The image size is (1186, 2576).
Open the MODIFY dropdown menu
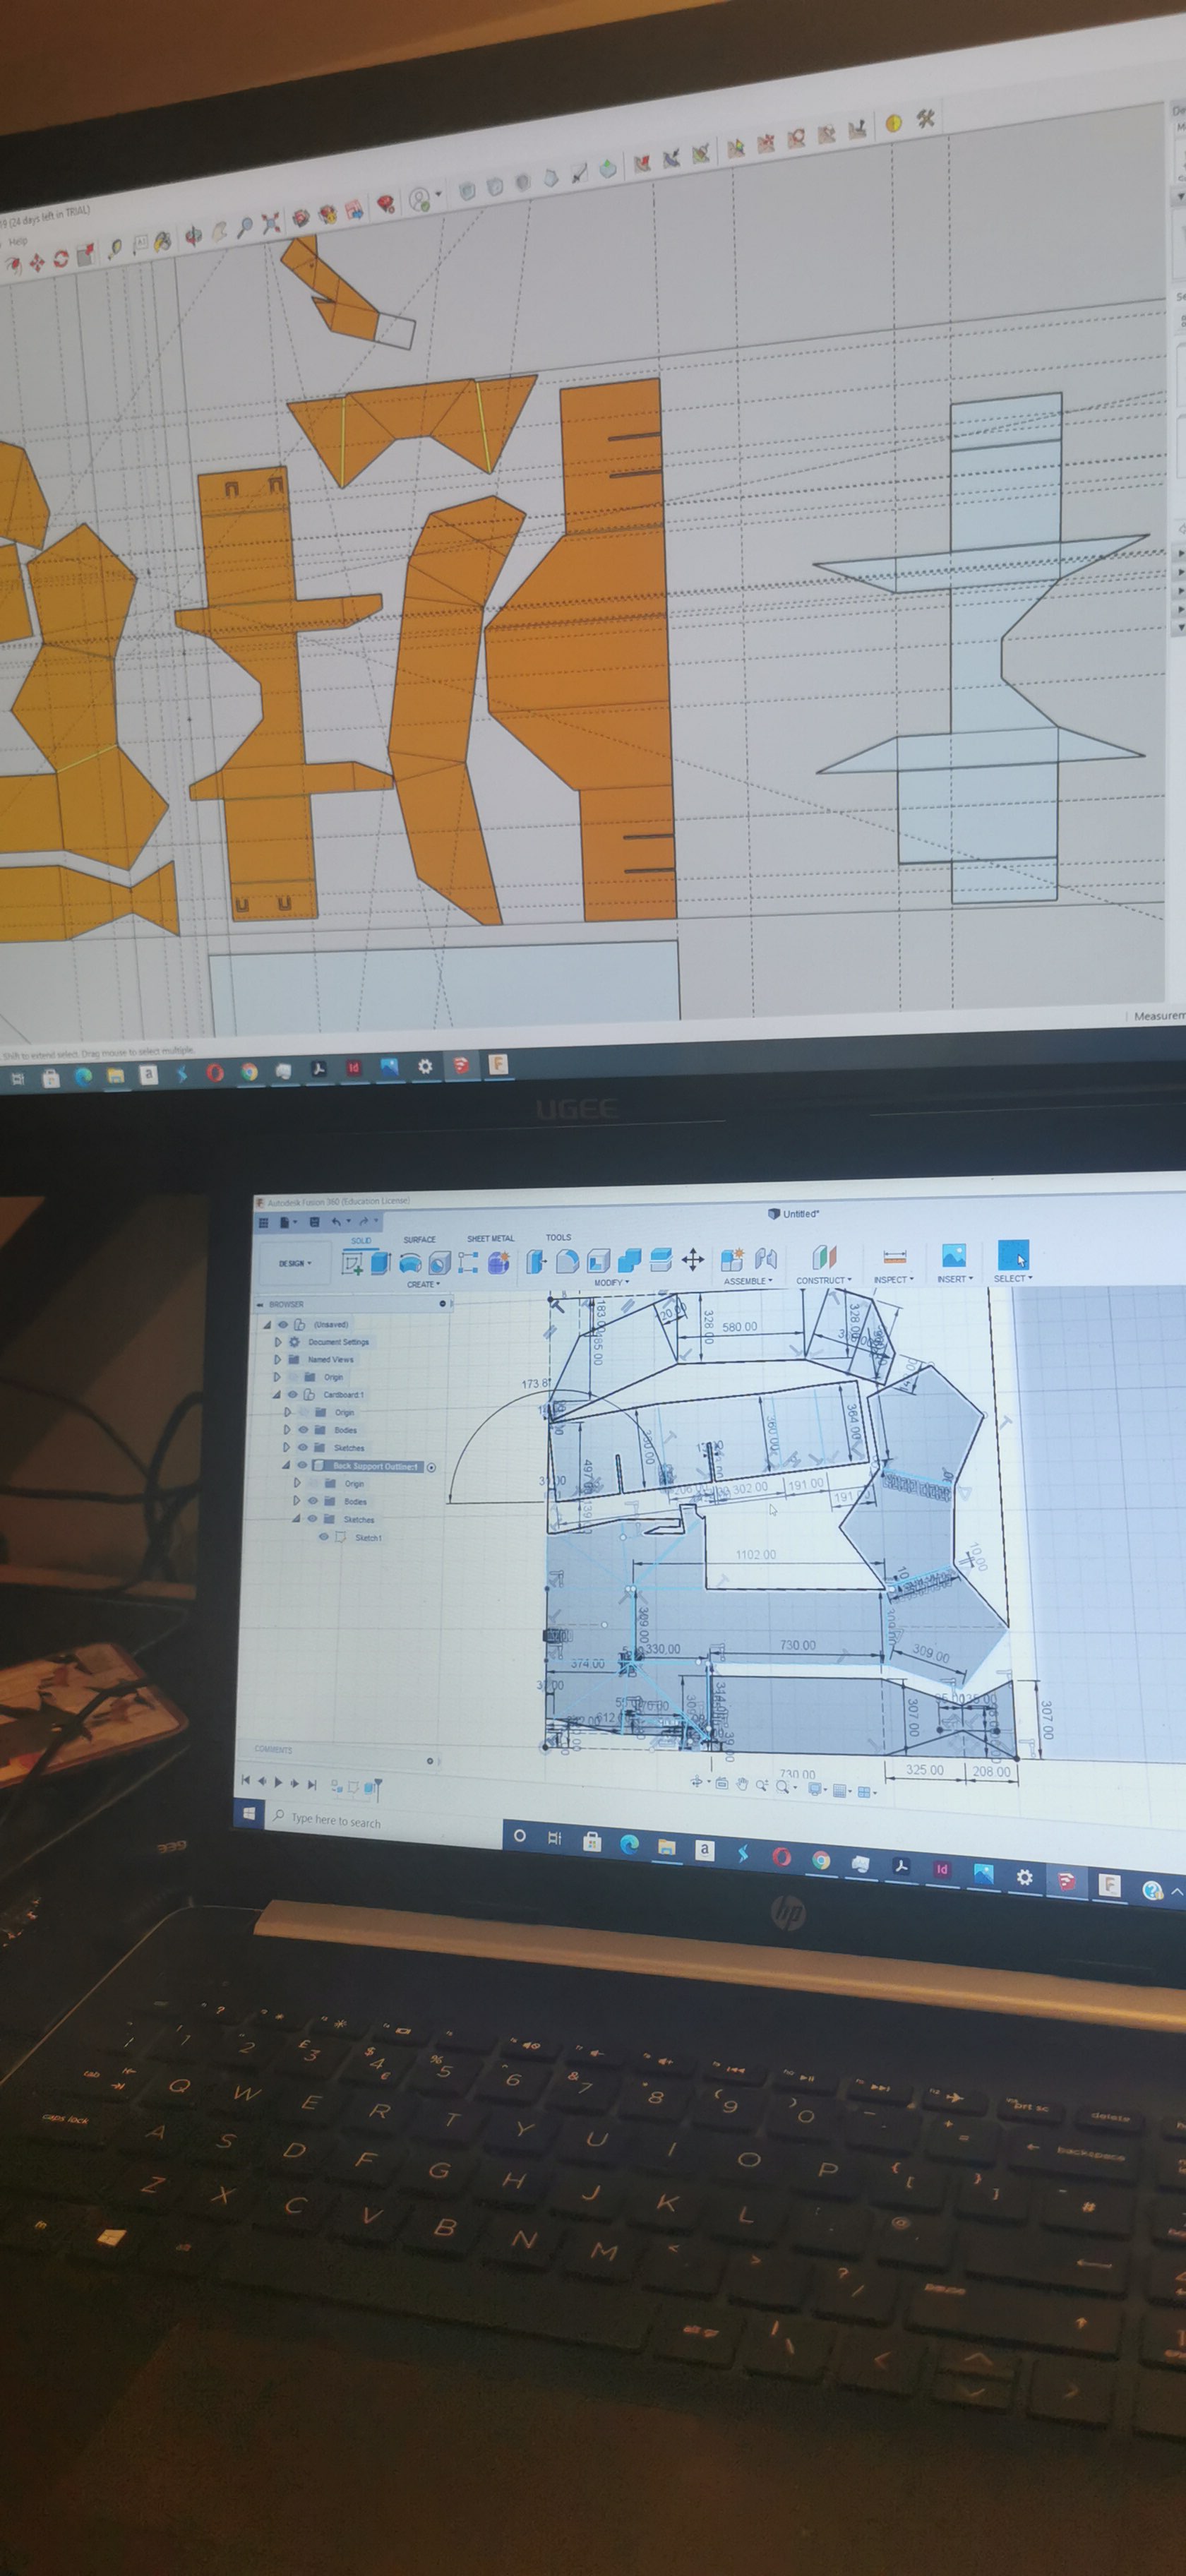[x=612, y=1282]
